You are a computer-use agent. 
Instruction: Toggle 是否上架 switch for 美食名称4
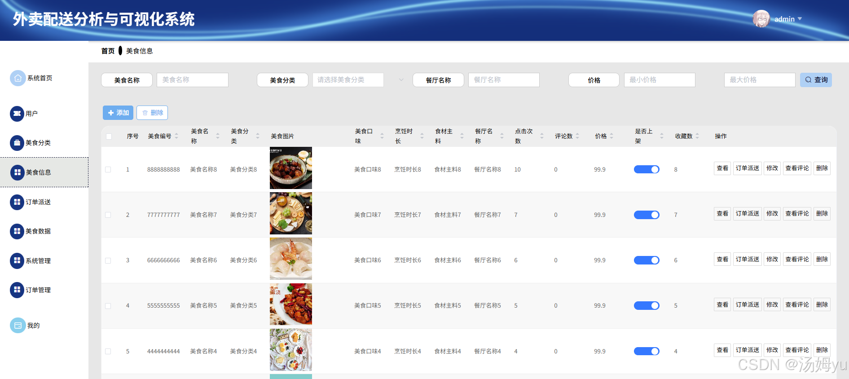(x=647, y=351)
